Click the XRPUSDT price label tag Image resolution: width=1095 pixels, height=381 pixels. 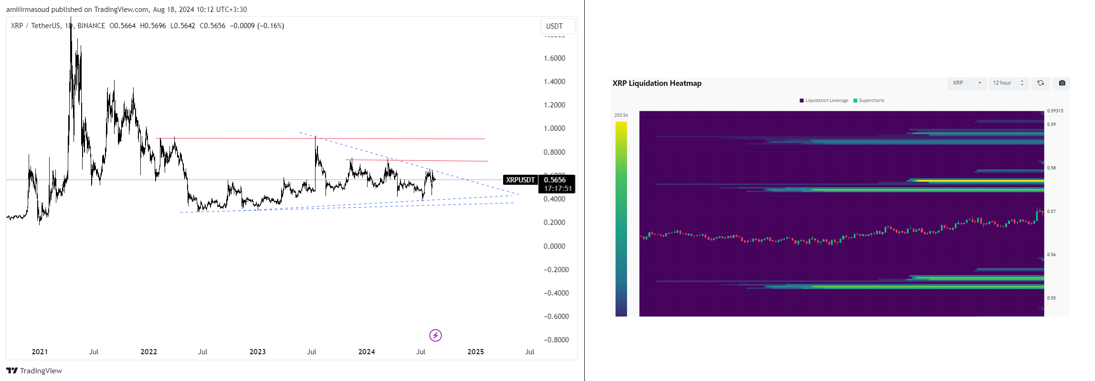point(520,180)
